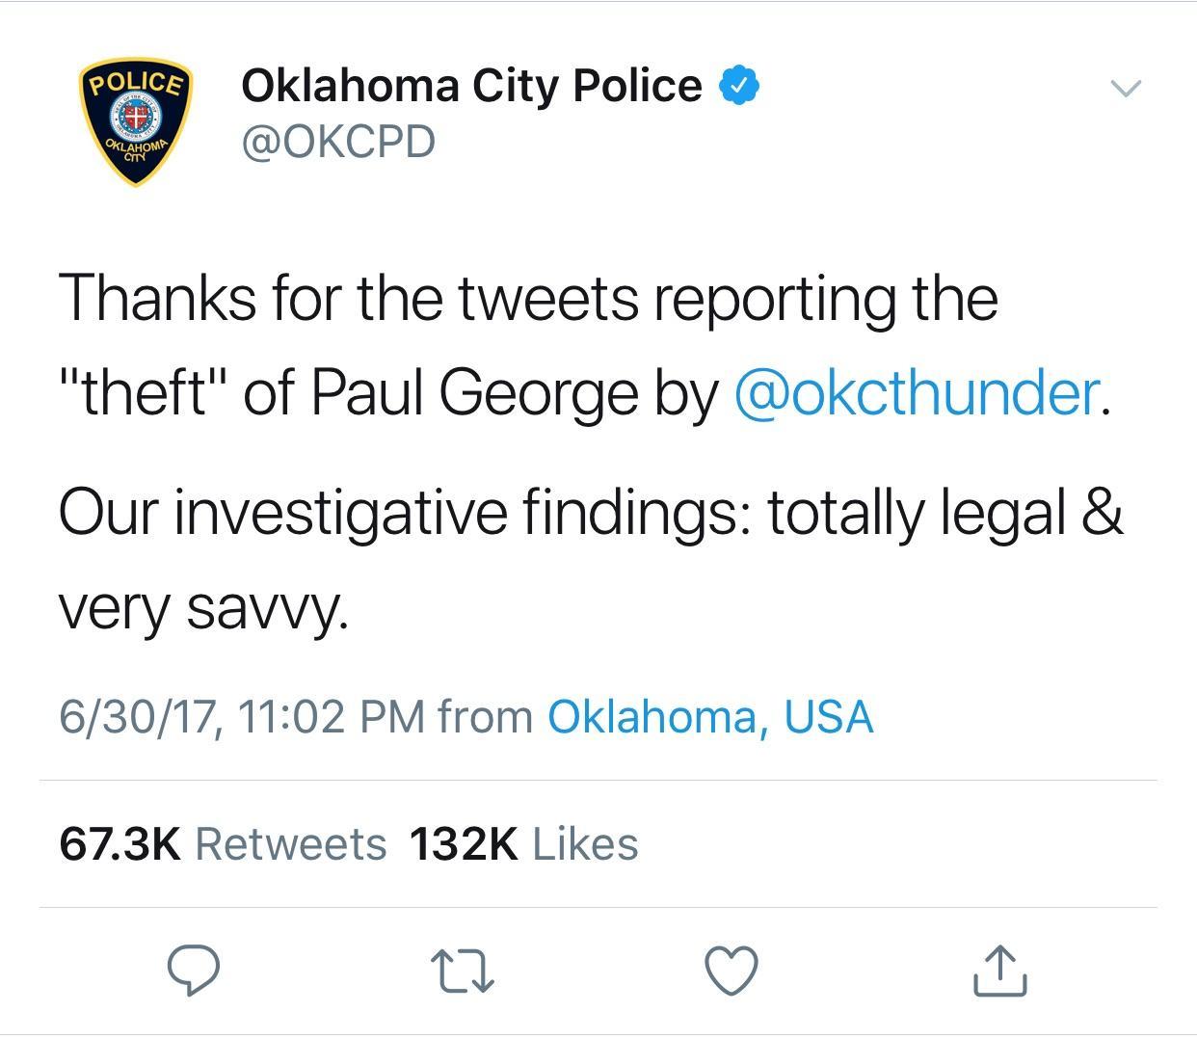Click the blue verified badge
This screenshot has width=1197, height=1038.
tap(739, 86)
